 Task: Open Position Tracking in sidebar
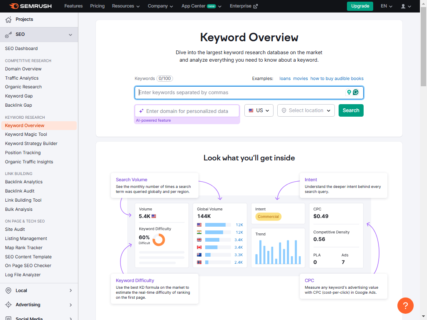[x=23, y=152]
